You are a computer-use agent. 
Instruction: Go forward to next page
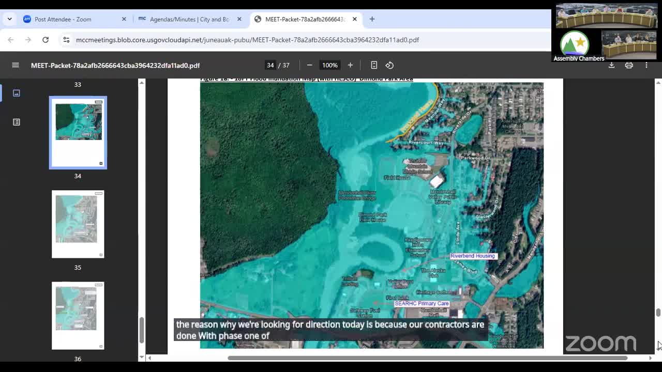28,40
